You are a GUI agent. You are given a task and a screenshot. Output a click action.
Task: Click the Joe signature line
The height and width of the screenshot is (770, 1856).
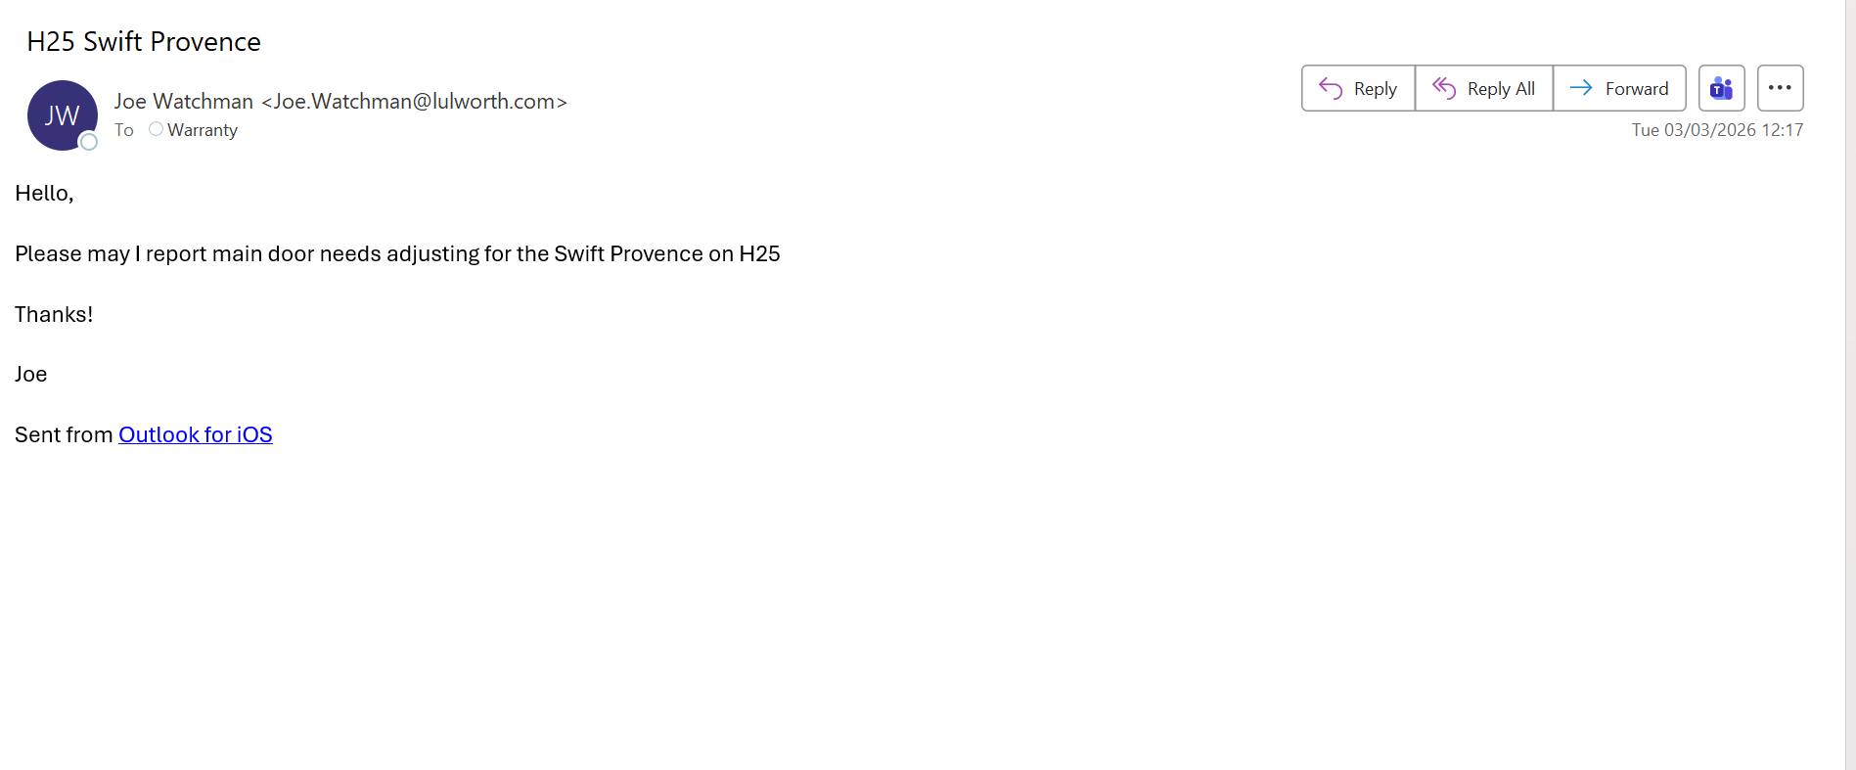(x=31, y=375)
